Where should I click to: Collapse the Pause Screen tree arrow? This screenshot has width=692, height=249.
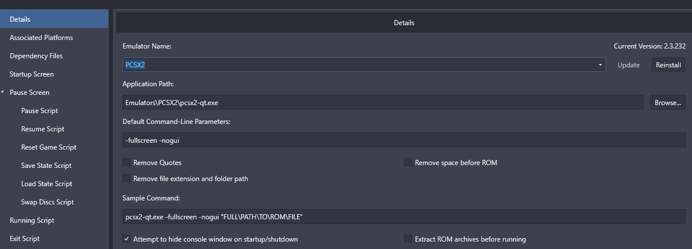tap(3, 92)
